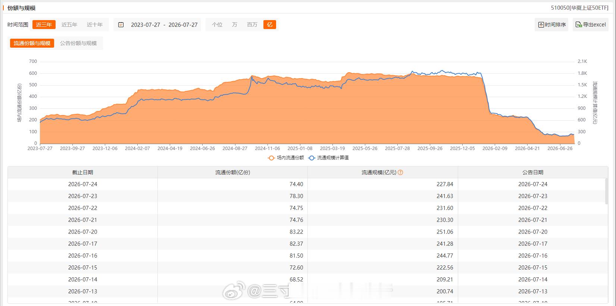Click scale value 227.84
The image size is (616, 306).
click(x=445, y=184)
